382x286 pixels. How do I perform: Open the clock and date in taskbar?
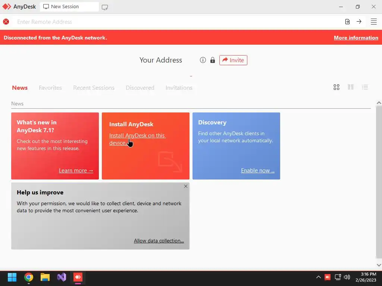[366, 277]
